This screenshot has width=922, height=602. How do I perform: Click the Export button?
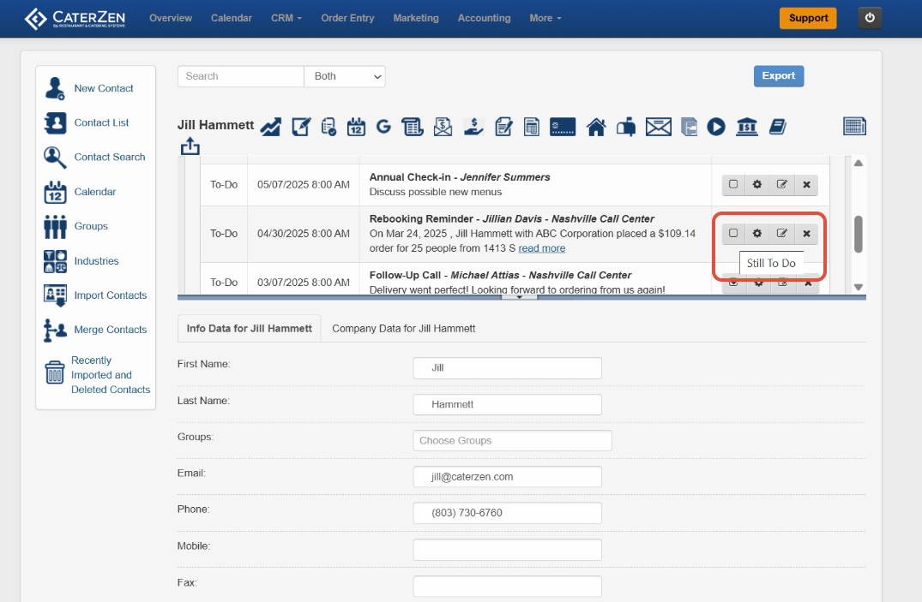point(779,75)
